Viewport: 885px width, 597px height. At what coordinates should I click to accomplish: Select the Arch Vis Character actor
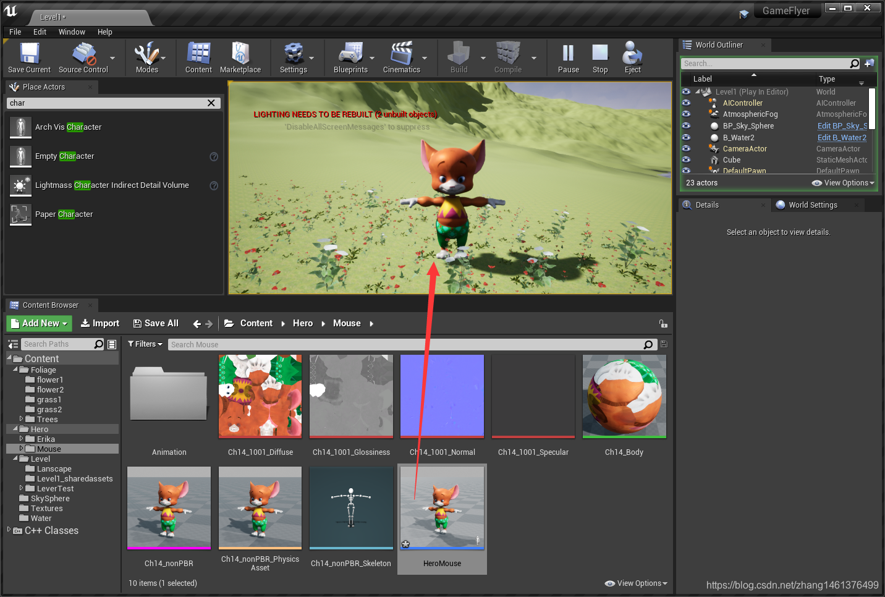point(114,127)
